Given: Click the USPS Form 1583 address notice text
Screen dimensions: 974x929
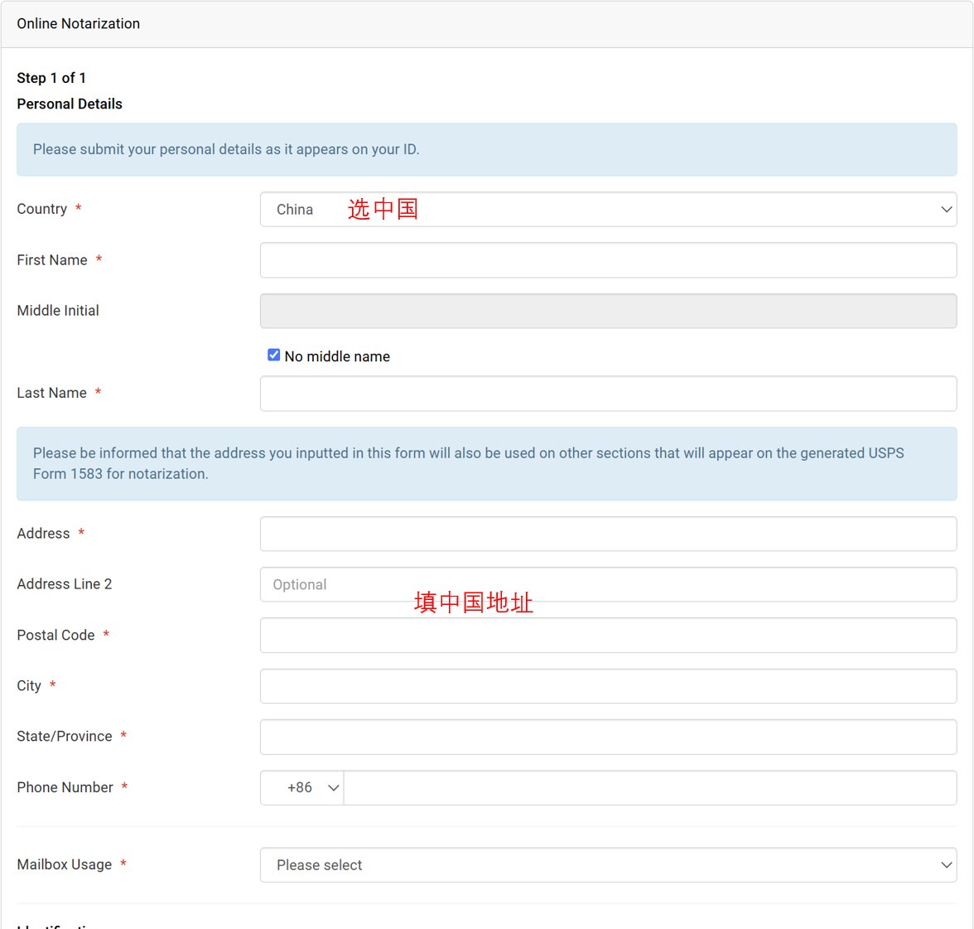Looking at the screenshot, I should (x=469, y=463).
